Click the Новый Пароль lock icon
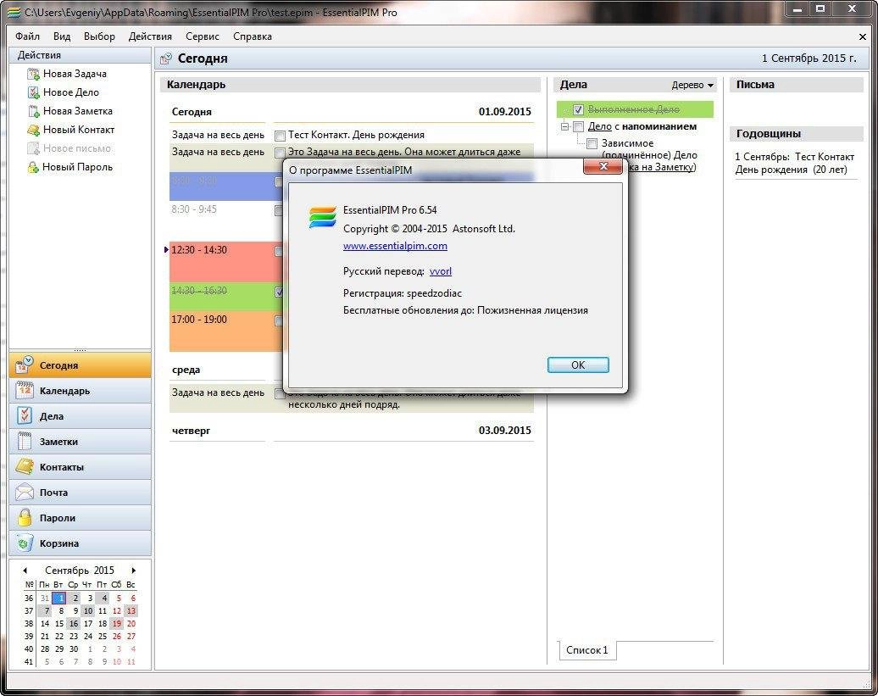878x696 pixels. click(33, 167)
